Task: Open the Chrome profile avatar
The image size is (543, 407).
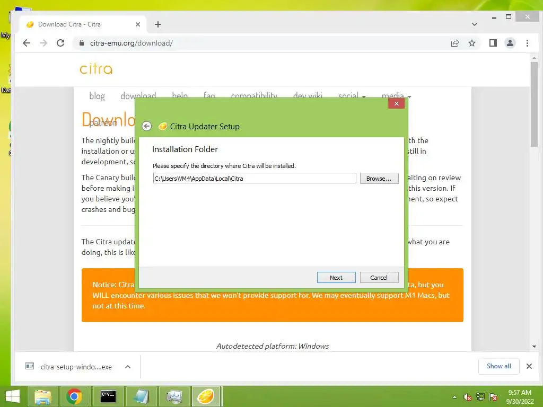Action: (510, 43)
